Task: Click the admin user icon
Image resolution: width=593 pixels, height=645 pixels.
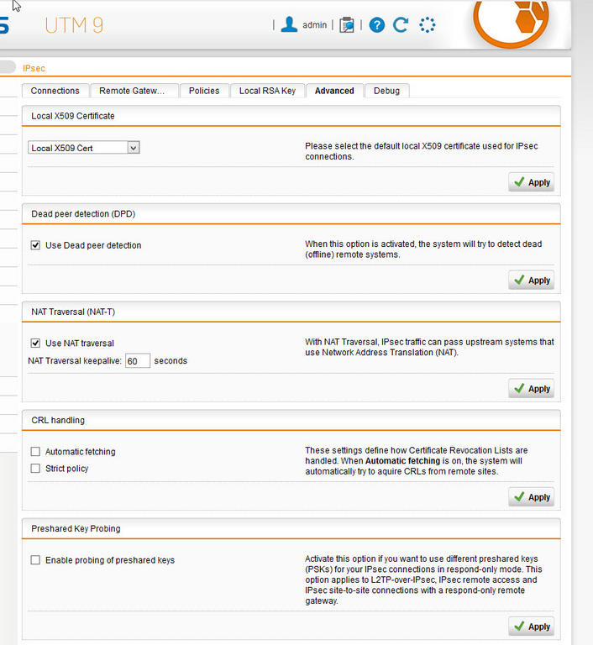Action: point(289,24)
